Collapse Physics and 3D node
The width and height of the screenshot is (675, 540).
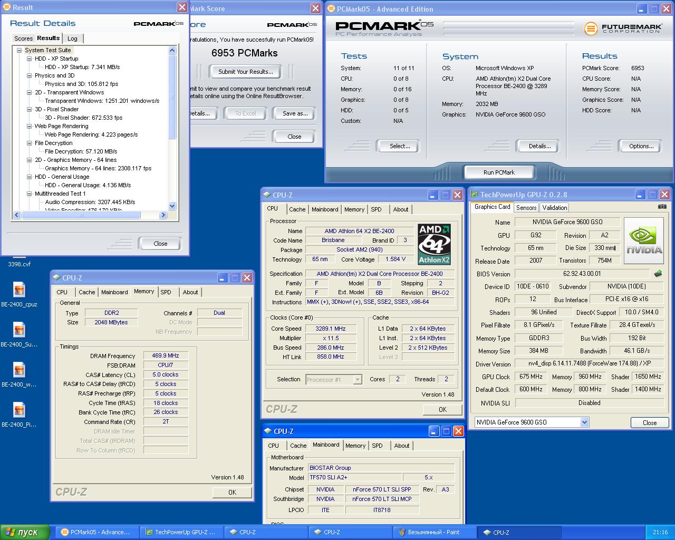pos(30,75)
